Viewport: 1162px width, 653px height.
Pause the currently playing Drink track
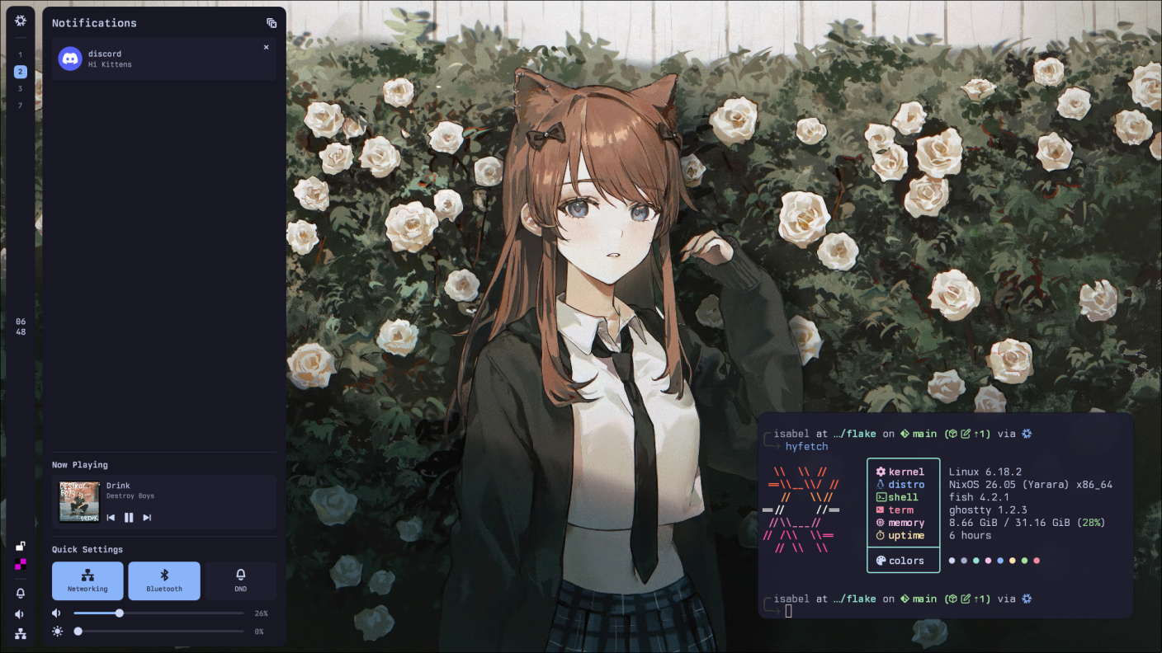[129, 517]
